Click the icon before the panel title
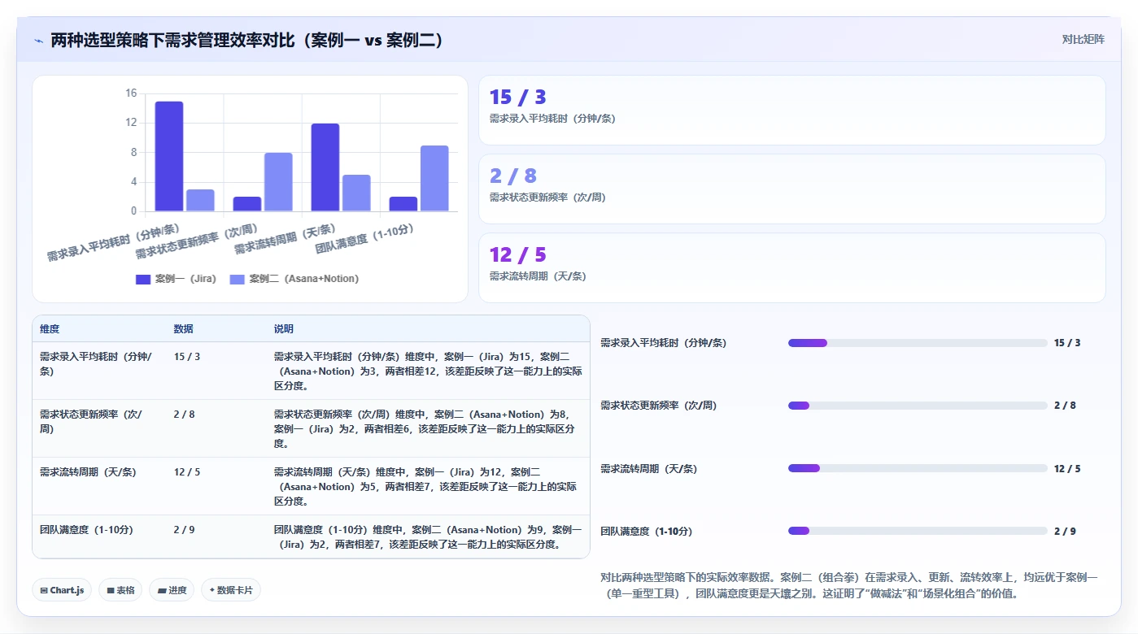1138x634 pixels. [38, 40]
